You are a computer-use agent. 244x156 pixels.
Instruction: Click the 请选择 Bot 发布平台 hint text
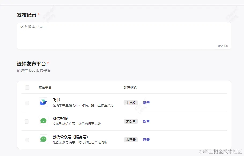(x=34, y=70)
